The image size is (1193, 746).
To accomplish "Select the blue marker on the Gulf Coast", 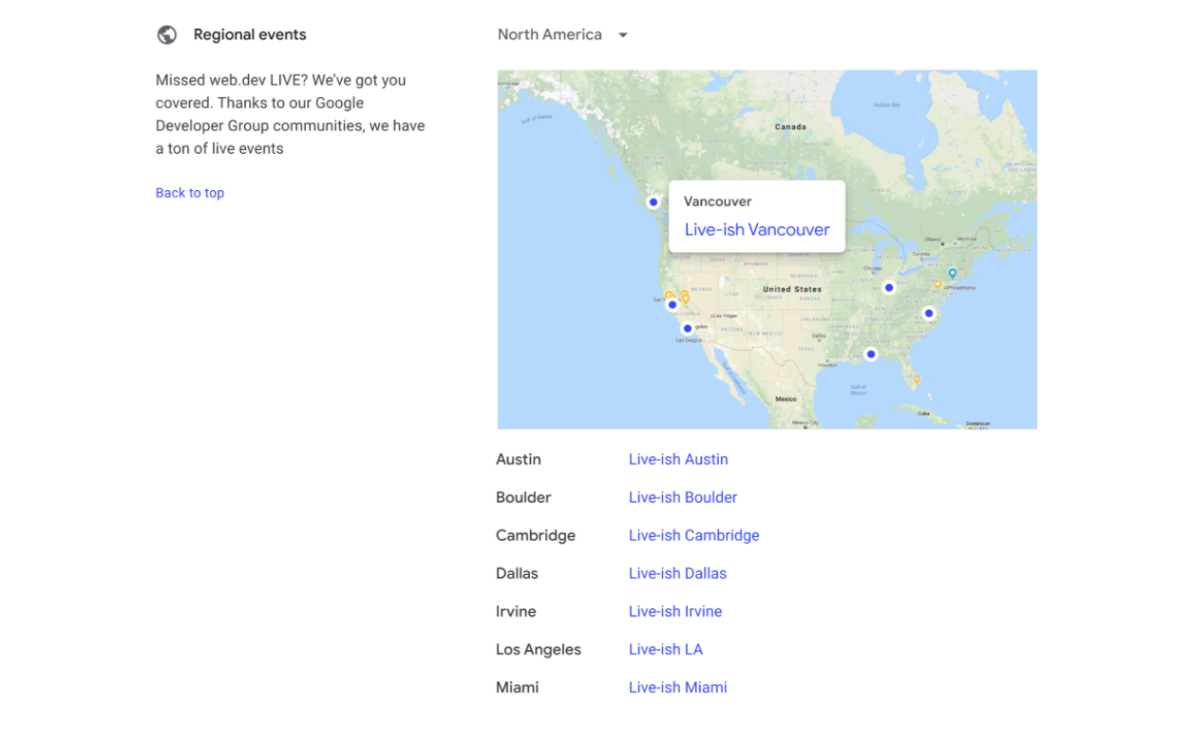I will pyautogui.click(x=871, y=354).
